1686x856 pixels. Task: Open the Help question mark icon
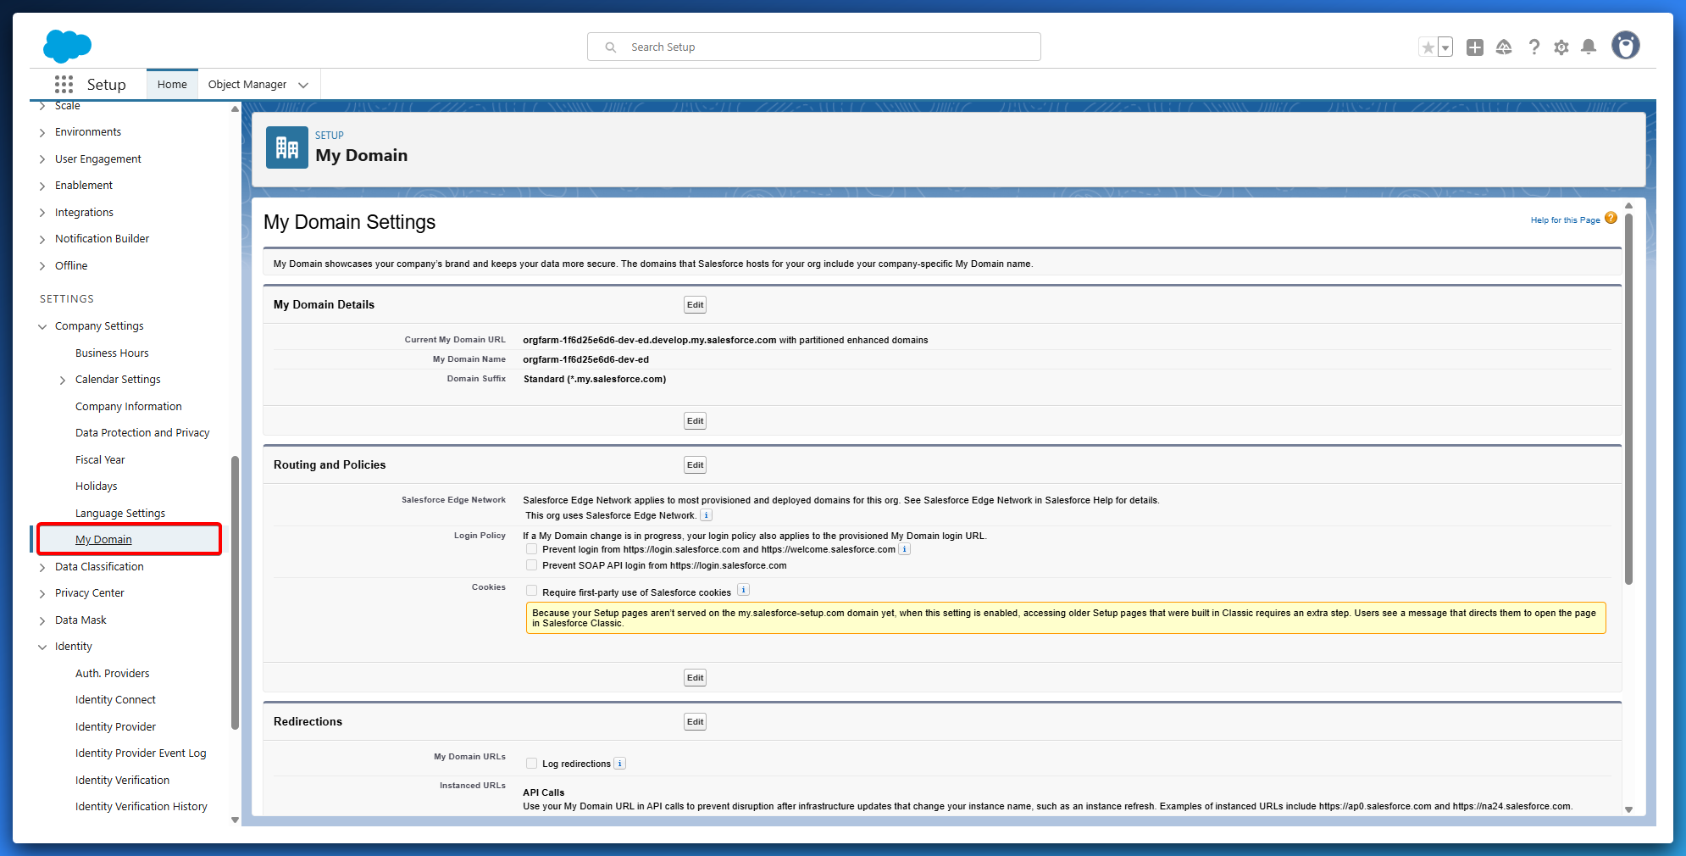(1533, 47)
